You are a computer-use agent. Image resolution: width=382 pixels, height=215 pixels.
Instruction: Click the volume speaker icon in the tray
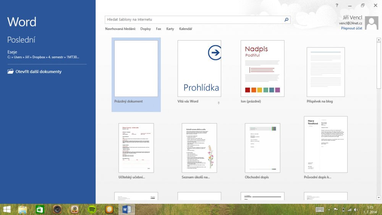pyautogui.click(x=356, y=210)
